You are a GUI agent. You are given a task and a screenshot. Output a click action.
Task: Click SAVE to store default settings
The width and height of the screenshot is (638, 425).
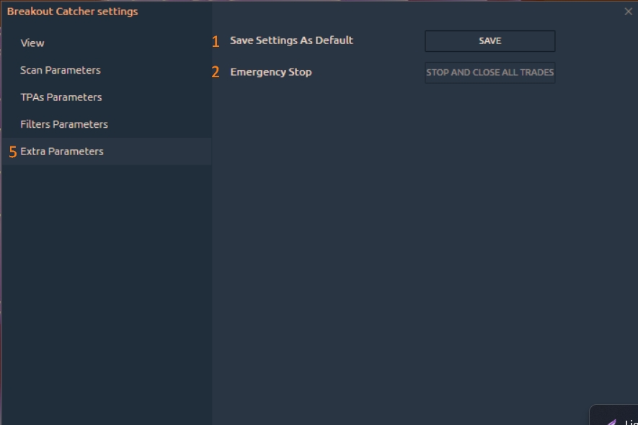489,41
